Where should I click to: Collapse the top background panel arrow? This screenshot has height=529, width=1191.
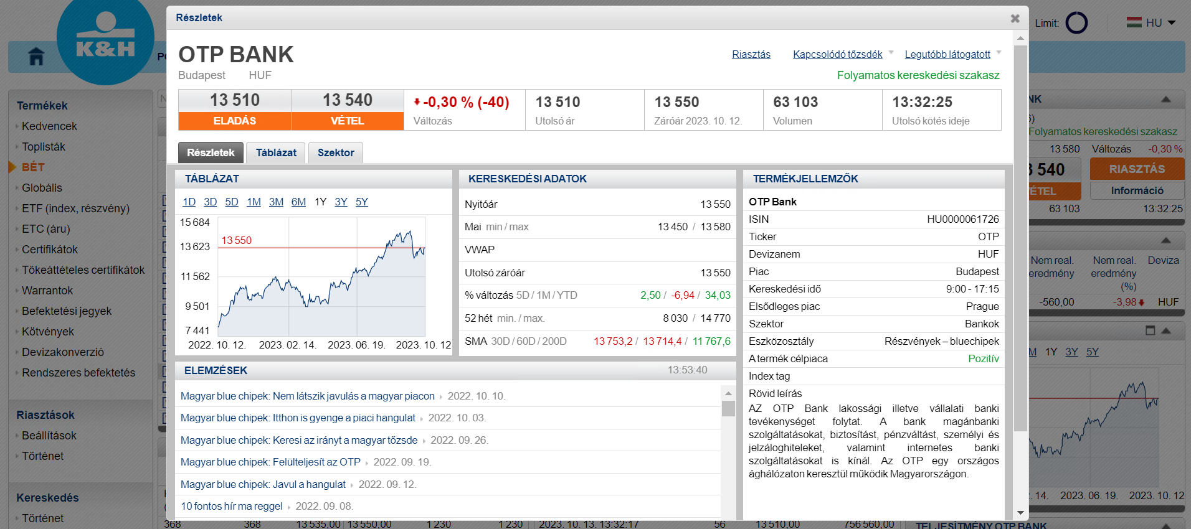[x=1166, y=100]
